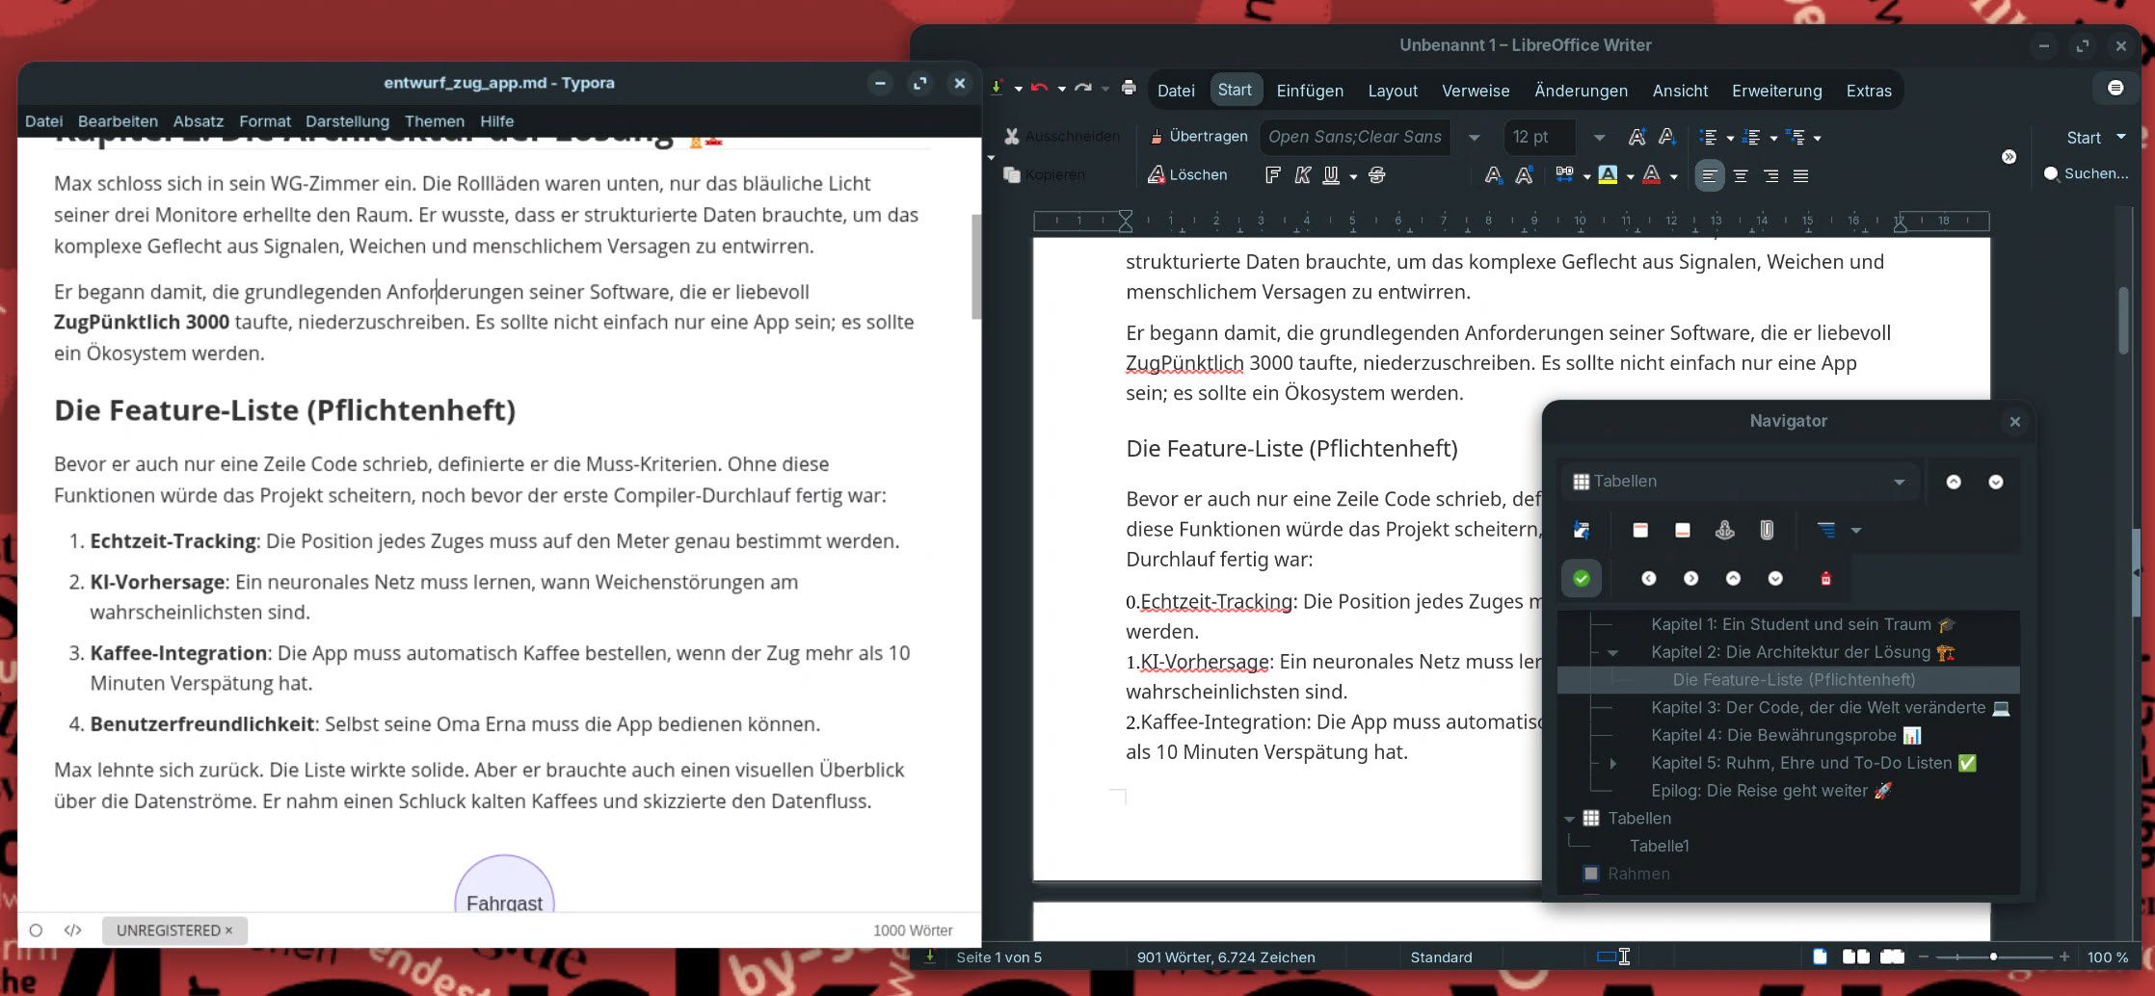Screen dimensions: 2155x996
Task: Expand Kapitel 5 in Navigator tree
Action: [1612, 763]
